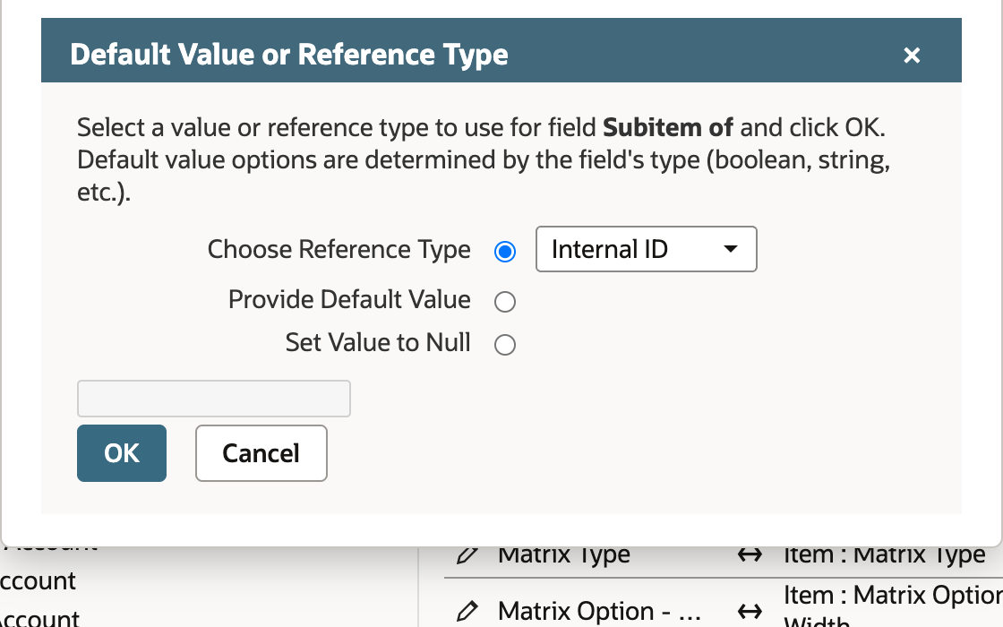Select the Set Value to Null radio button
Screen dimensions: 1003x627
(505, 345)
